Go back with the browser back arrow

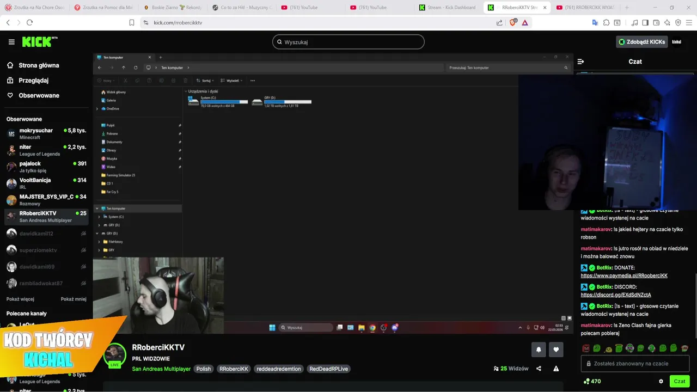coord(8,22)
